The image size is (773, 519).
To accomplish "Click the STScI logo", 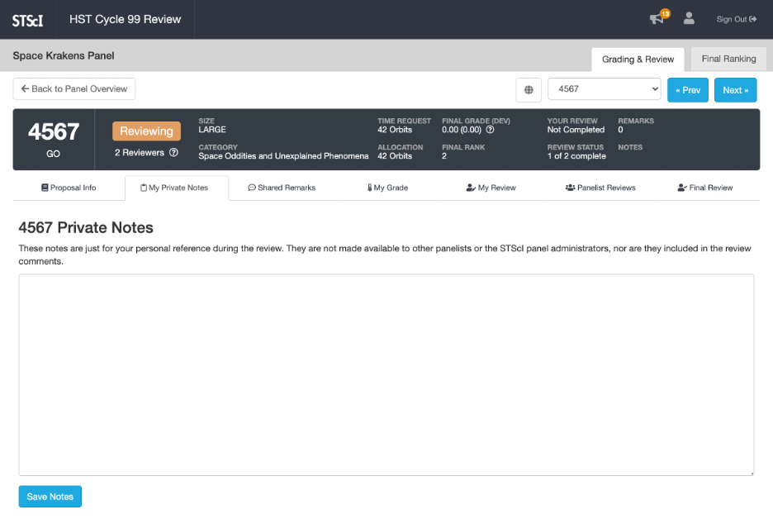I will 28,20.
